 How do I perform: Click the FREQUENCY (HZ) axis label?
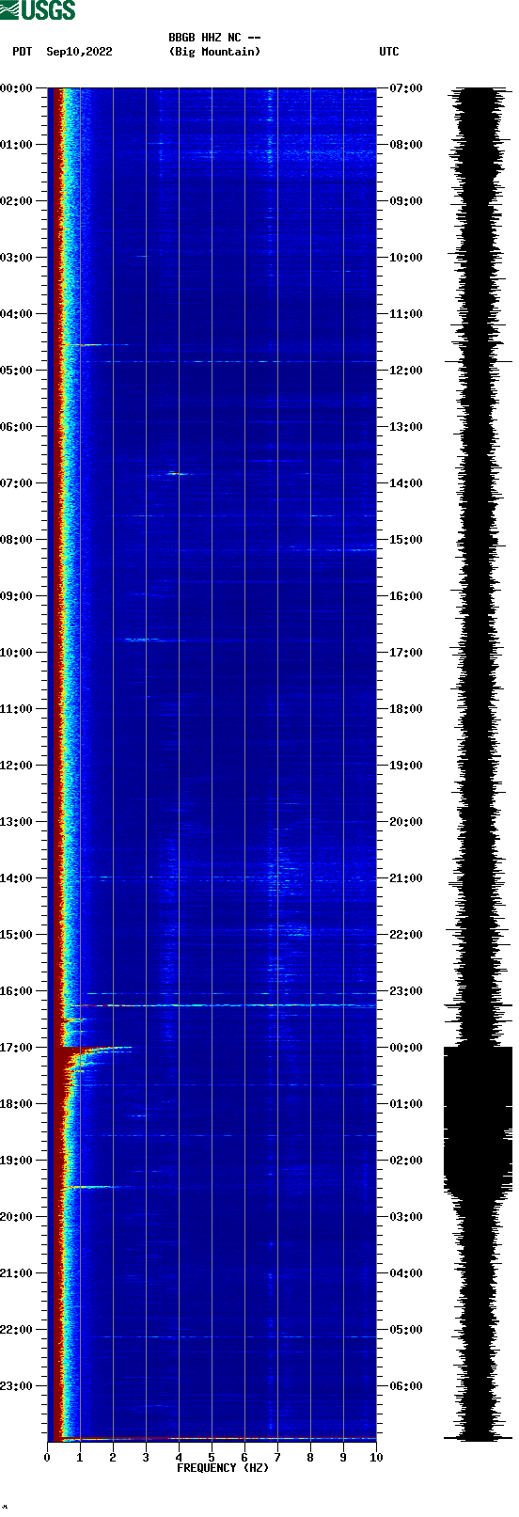click(x=223, y=1468)
